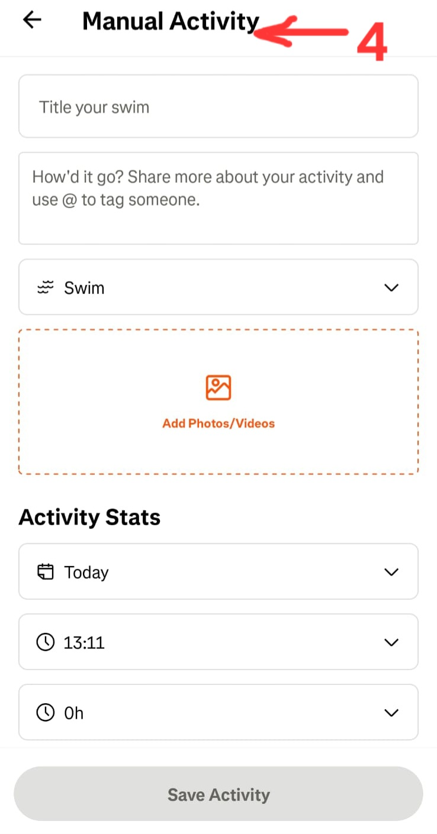Image resolution: width=437 pixels, height=834 pixels.
Task: Click the How'd it go description box
Action: 218,198
